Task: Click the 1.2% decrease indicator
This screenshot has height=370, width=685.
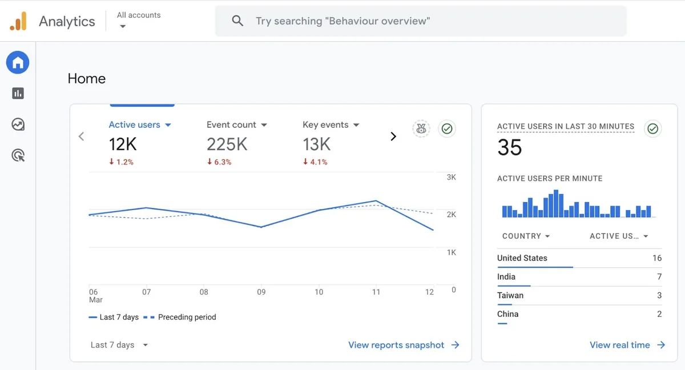Action: (121, 162)
